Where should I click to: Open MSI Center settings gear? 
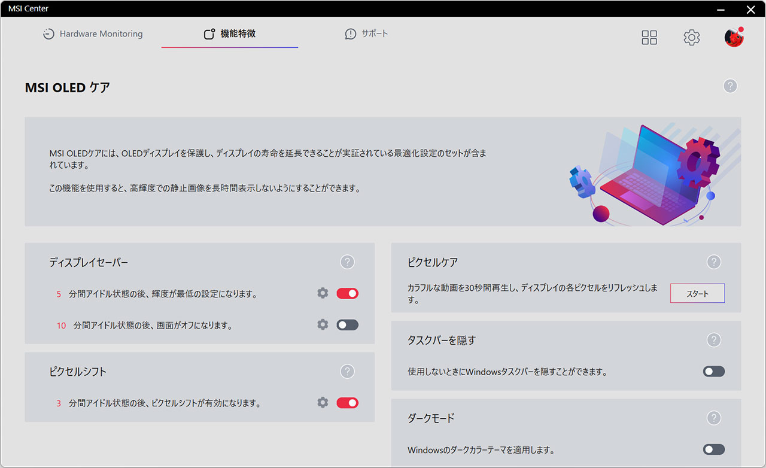pyautogui.click(x=692, y=38)
